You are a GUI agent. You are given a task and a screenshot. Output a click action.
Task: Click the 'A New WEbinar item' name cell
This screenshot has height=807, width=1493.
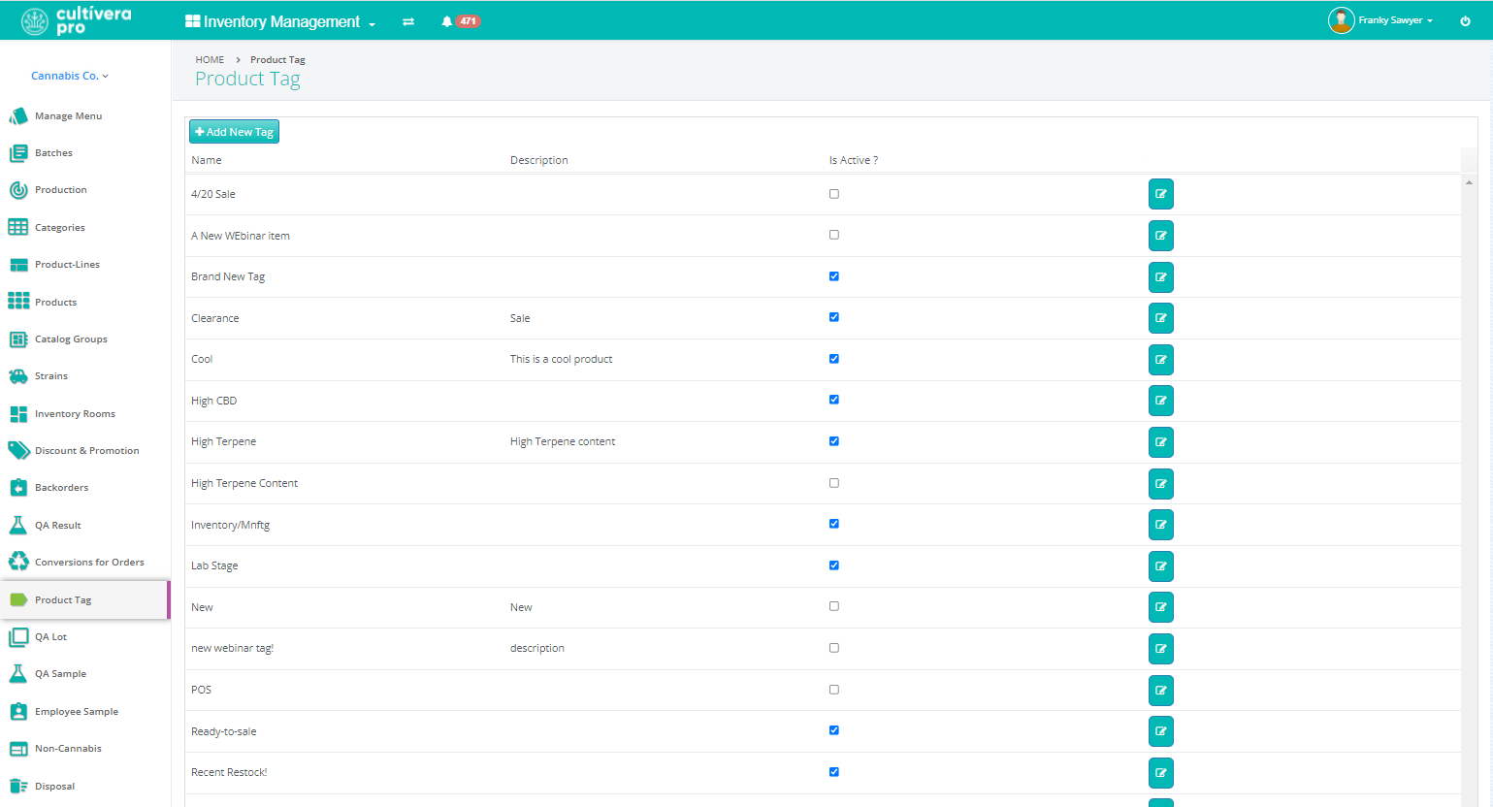coord(241,236)
